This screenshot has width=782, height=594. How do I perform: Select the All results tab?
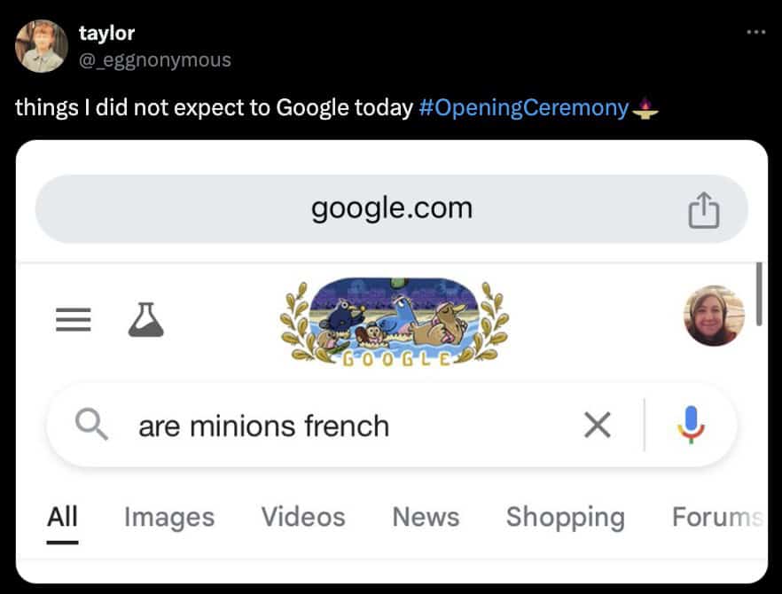(x=62, y=516)
